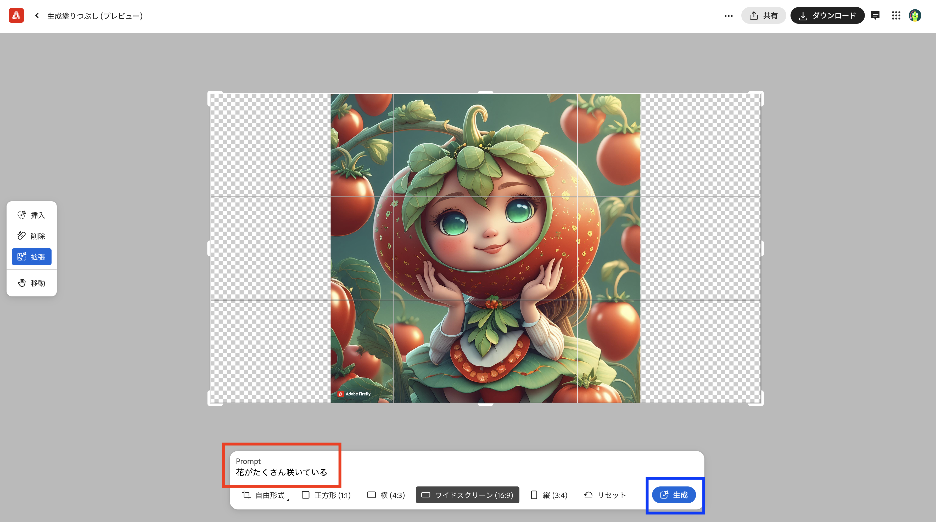This screenshot has width=936, height=522.
Task: Click the tomato girl image on canvas
Action: pos(485,248)
